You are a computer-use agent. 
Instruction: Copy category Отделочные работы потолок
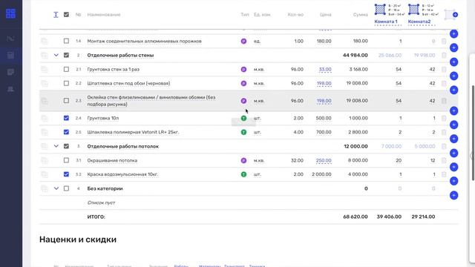pyautogui.click(x=45, y=146)
